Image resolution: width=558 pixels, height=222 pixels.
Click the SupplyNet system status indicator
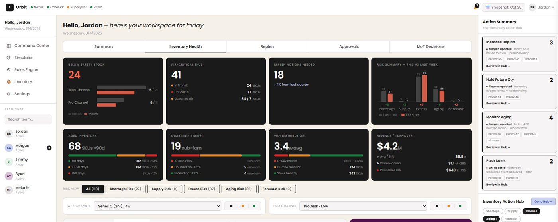[x=77, y=7]
